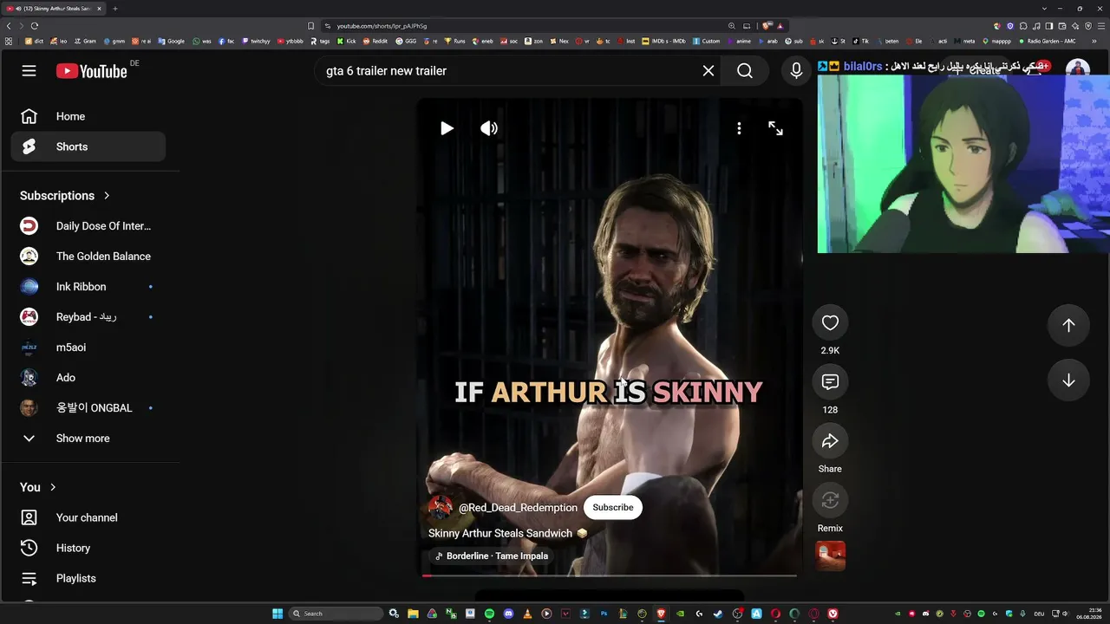Open the m5aoi subscription

click(88, 348)
